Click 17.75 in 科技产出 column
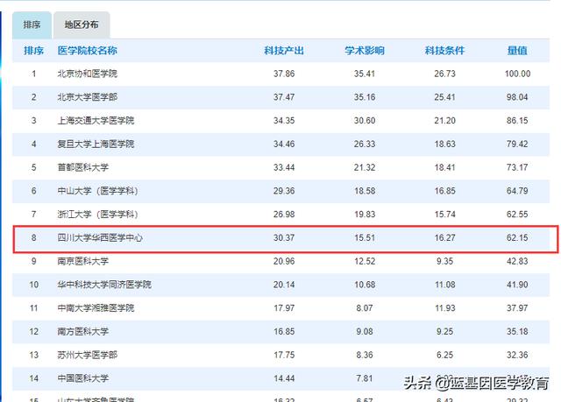The width and height of the screenshot is (561, 402). (284, 355)
